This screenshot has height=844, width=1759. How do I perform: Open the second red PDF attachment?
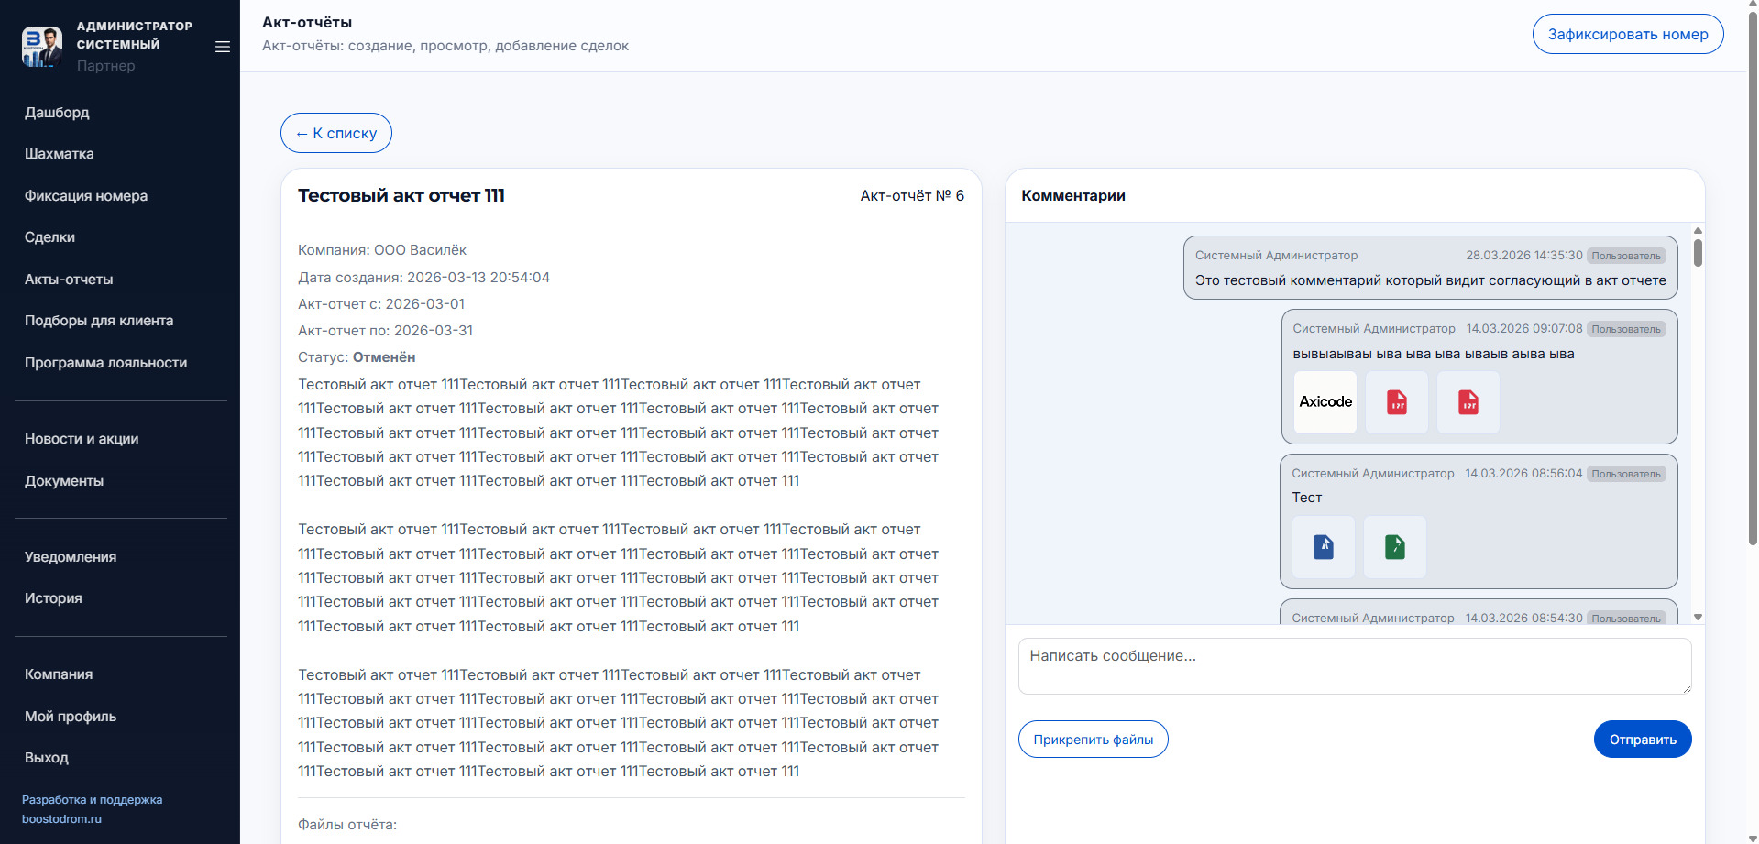(1468, 402)
